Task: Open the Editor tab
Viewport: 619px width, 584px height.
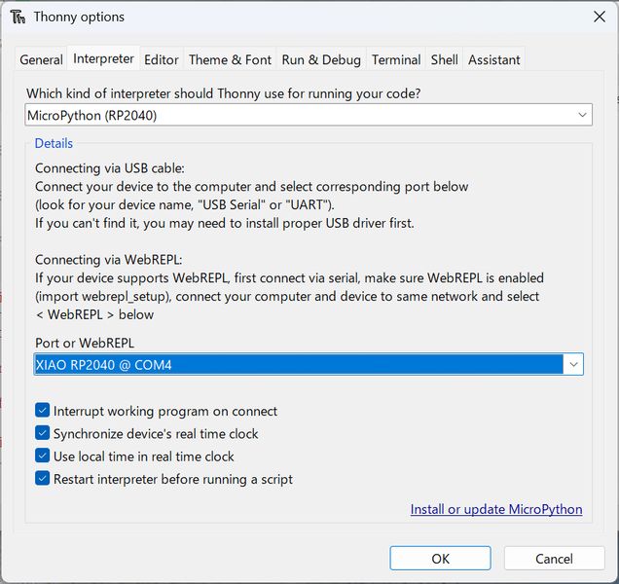Action: [x=161, y=59]
